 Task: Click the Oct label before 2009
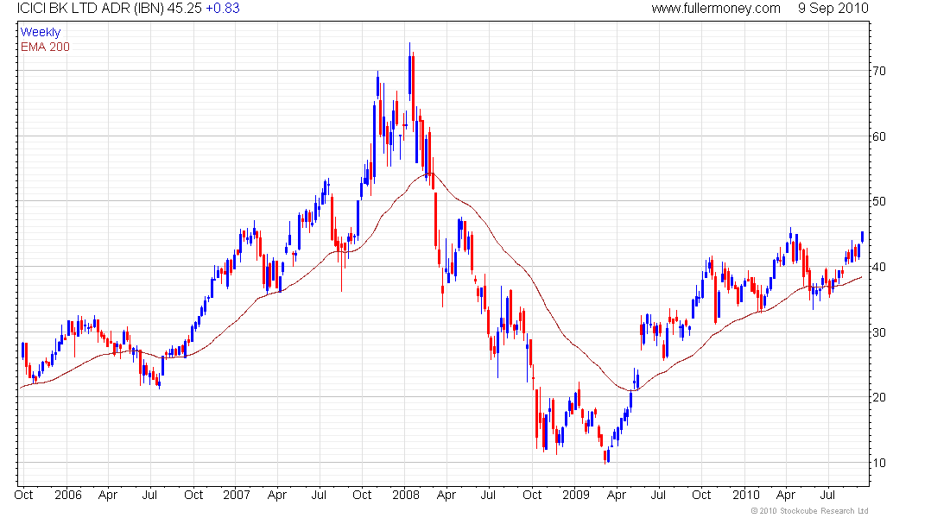click(532, 495)
